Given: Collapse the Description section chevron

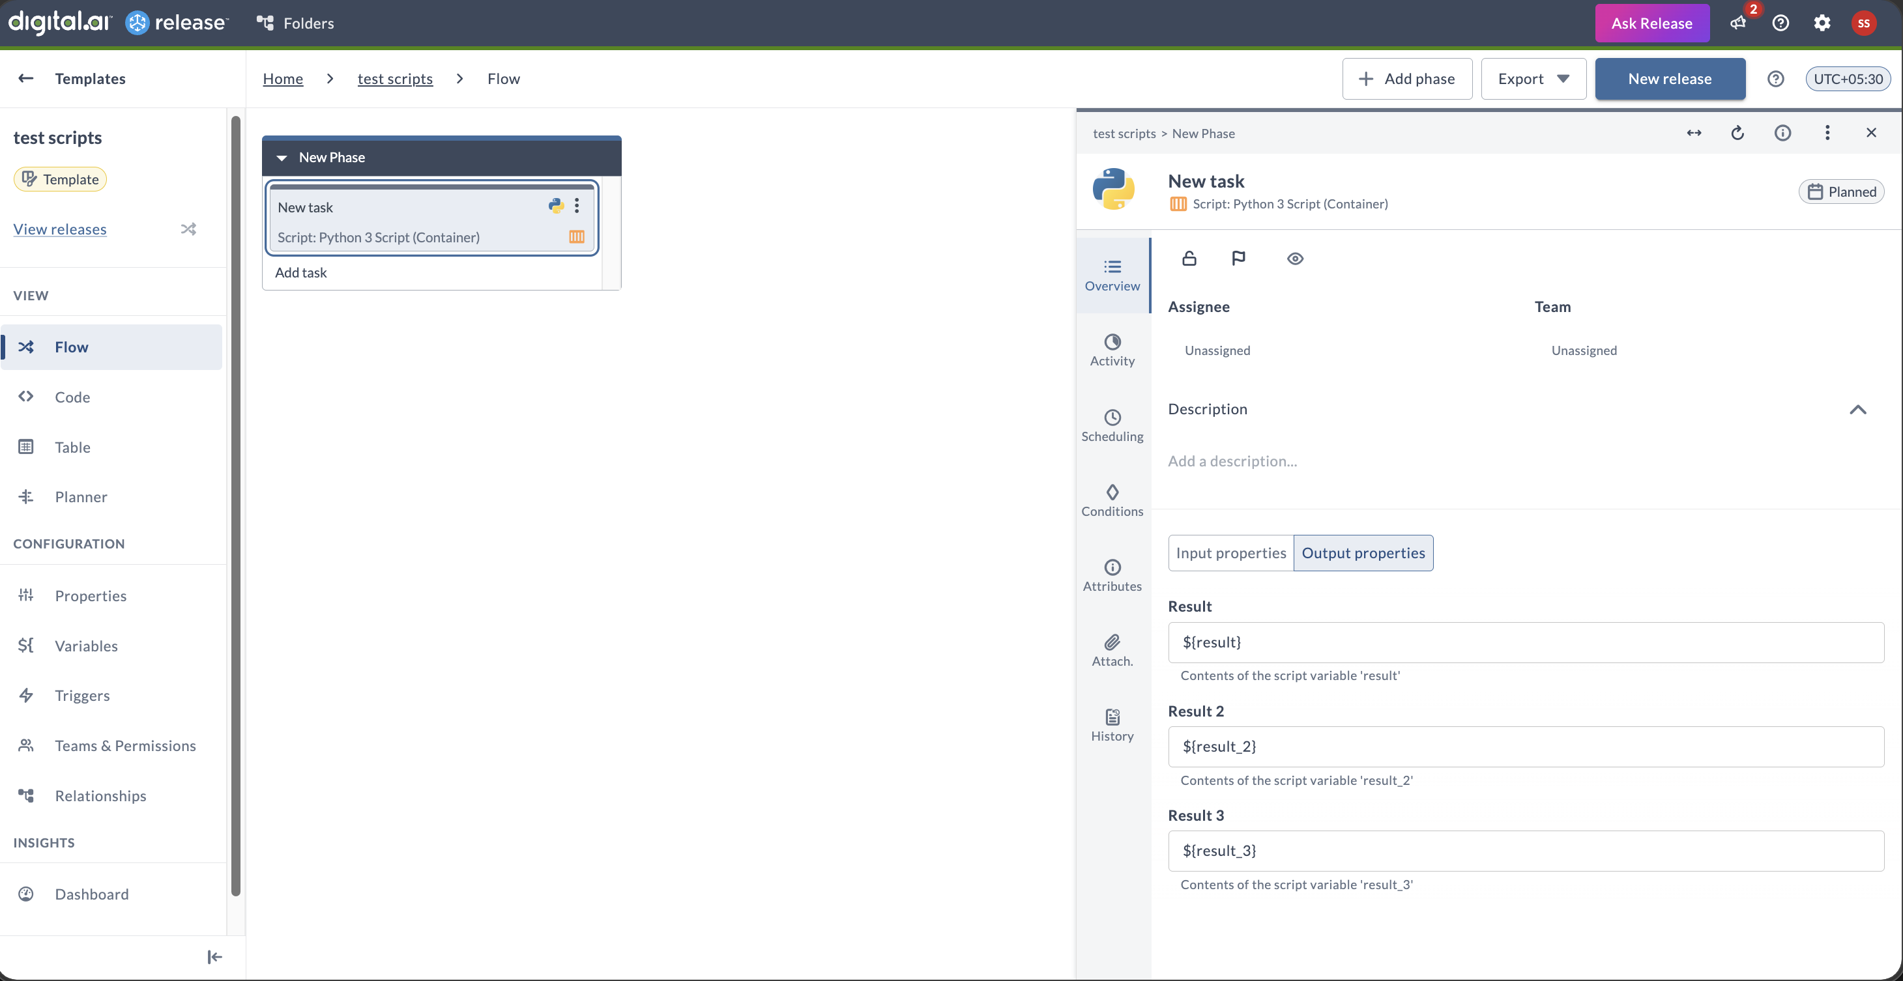Looking at the screenshot, I should (1857, 409).
